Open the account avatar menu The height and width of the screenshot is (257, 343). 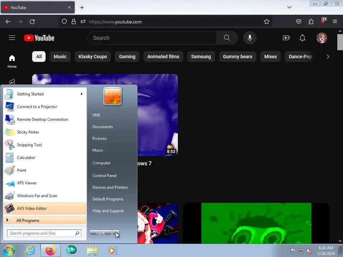(x=322, y=38)
